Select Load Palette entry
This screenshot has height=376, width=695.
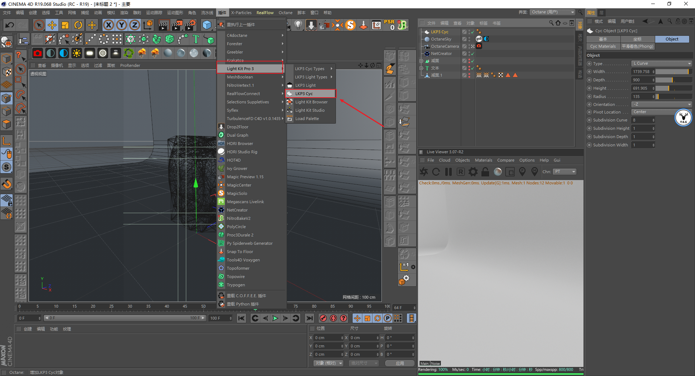pyautogui.click(x=311, y=119)
